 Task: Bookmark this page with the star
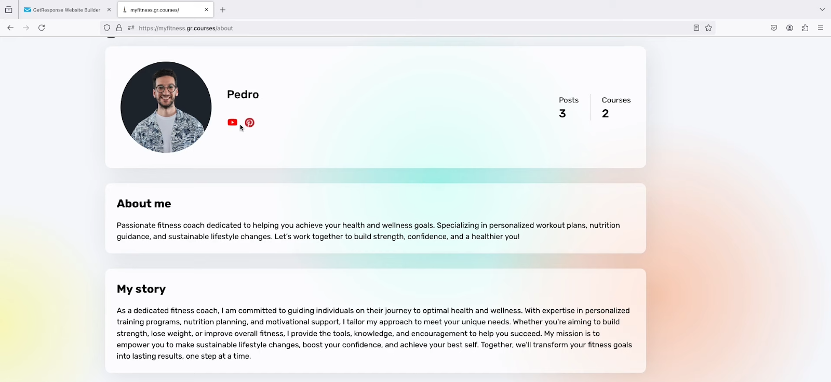pyautogui.click(x=708, y=28)
